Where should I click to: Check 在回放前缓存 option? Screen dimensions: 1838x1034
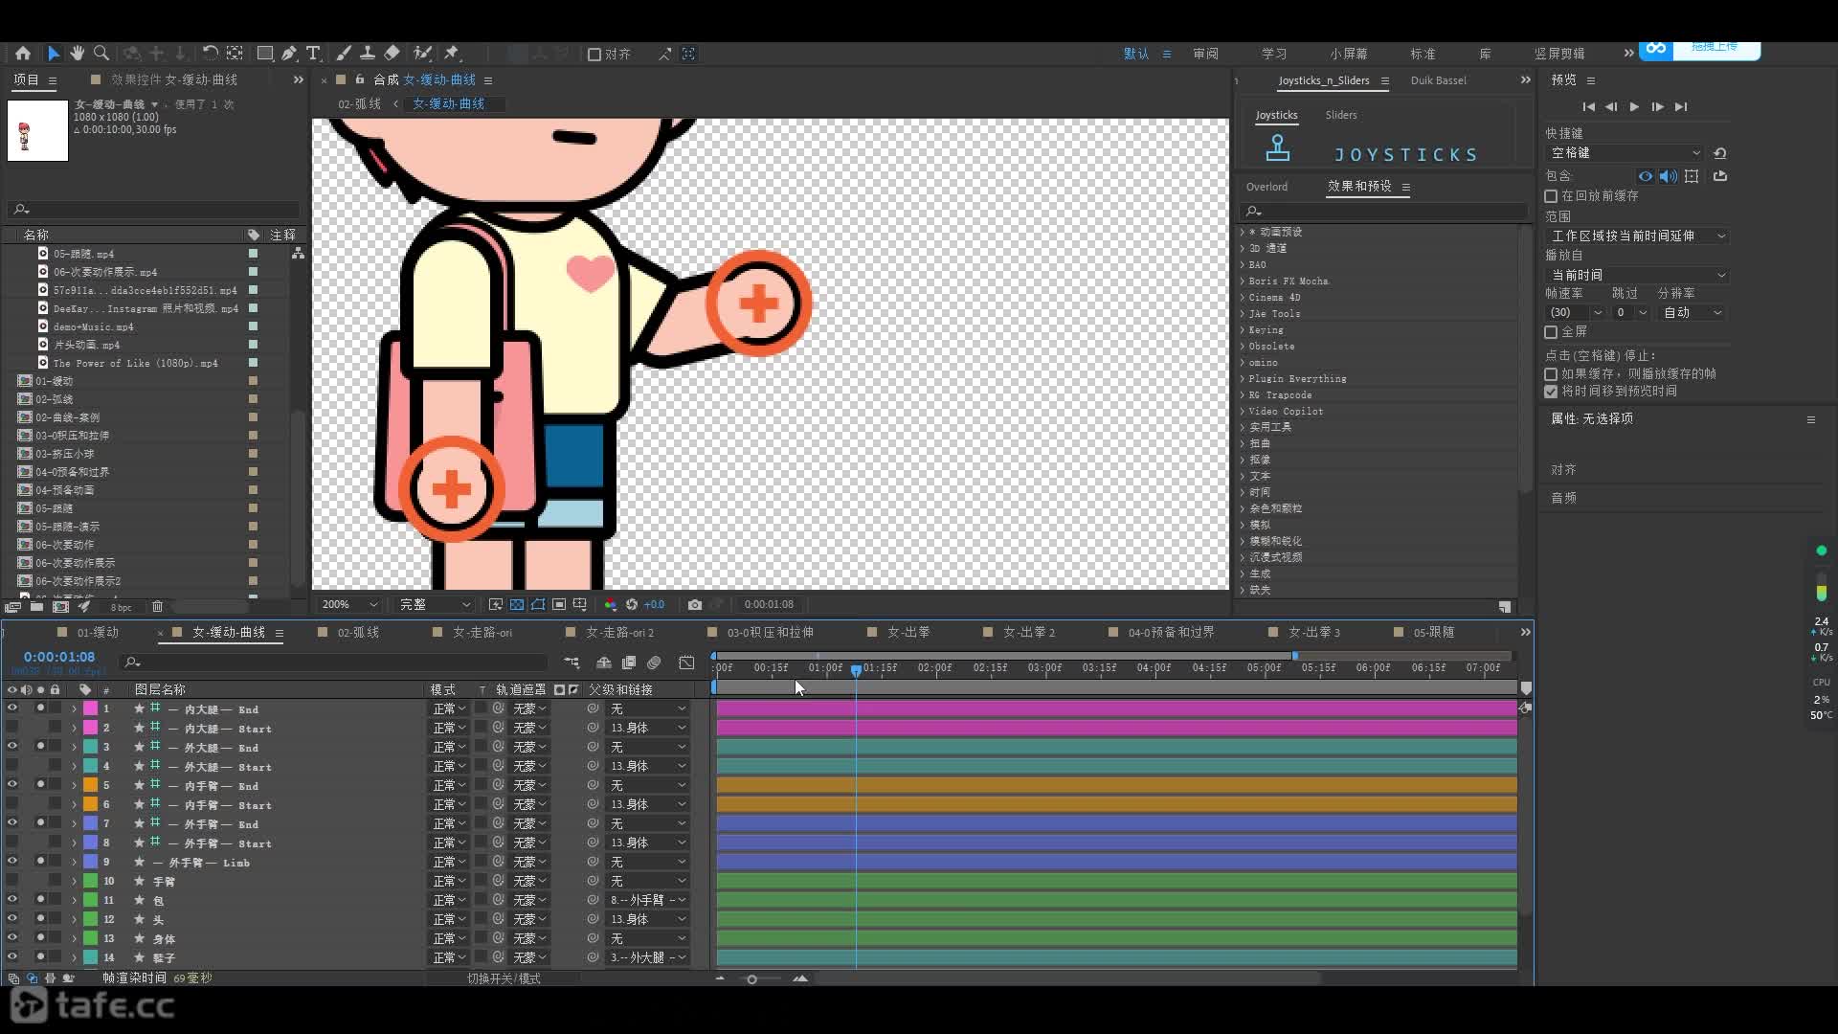pos(1551,195)
